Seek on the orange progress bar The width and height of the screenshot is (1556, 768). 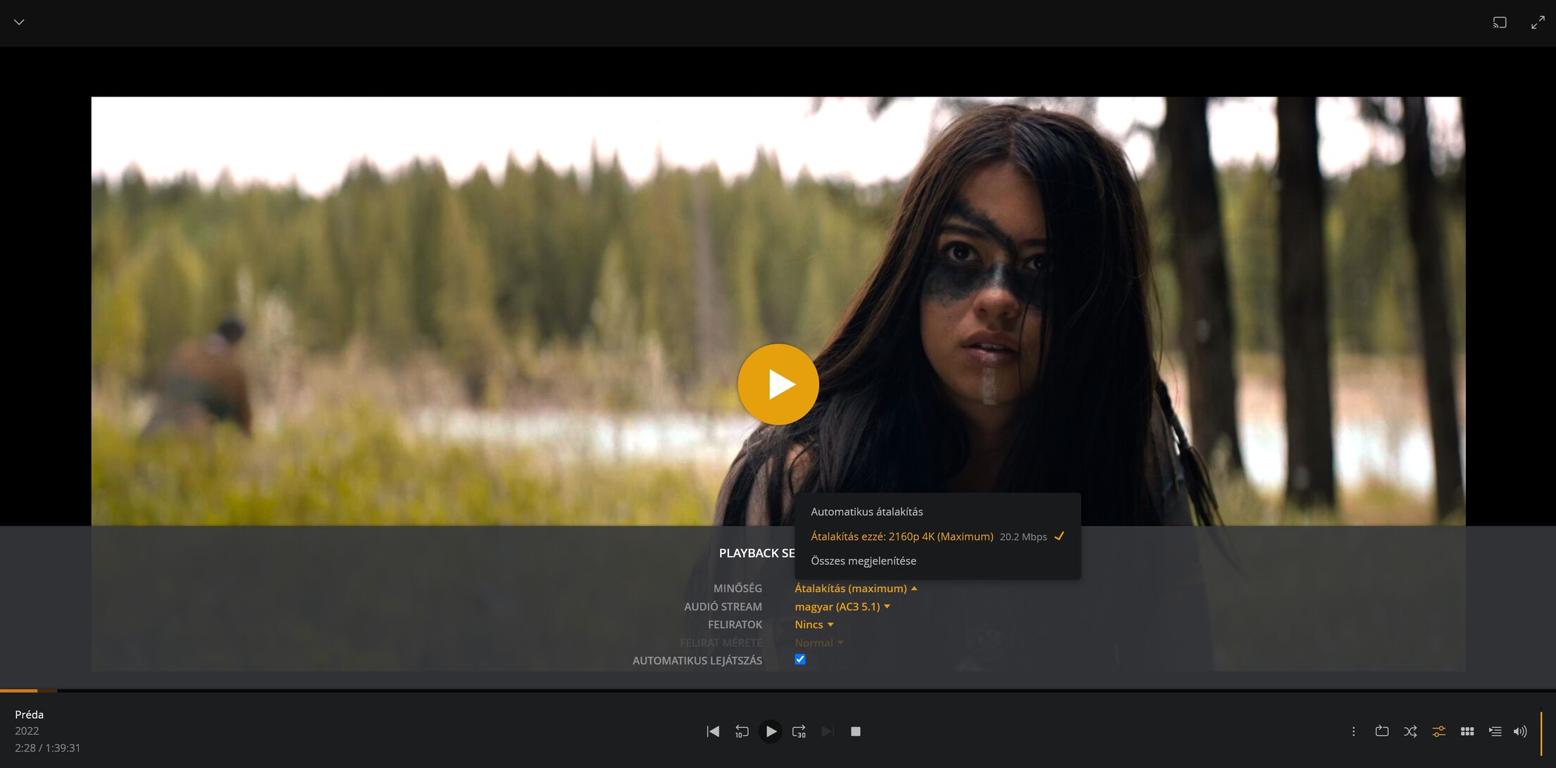tap(778, 691)
